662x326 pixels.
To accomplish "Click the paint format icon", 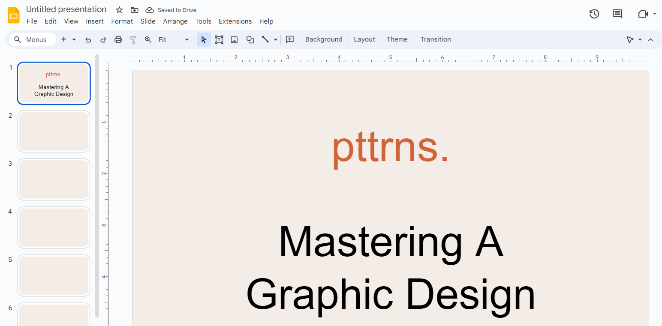I will pos(133,39).
